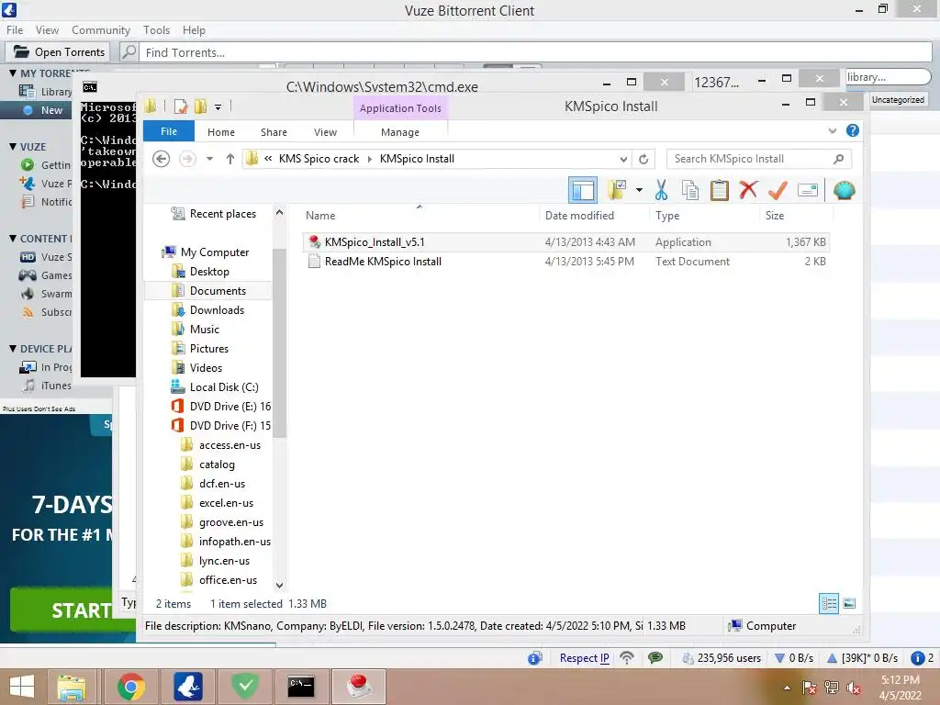This screenshot has height=705, width=940.
Task: Click the orange checkmark icon in toolbar
Action: pyautogui.click(x=778, y=190)
